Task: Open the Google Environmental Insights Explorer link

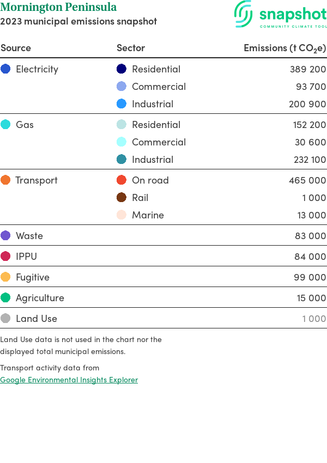Action: click(69, 380)
